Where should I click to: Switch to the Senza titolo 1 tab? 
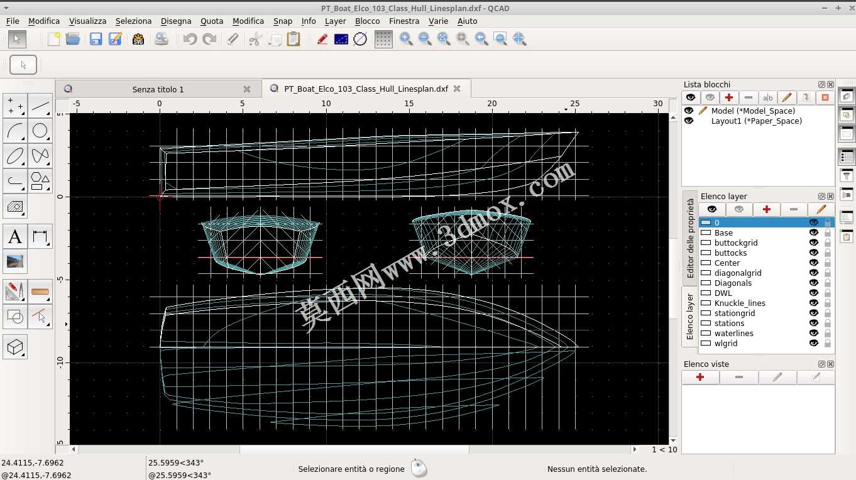(158, 89)
